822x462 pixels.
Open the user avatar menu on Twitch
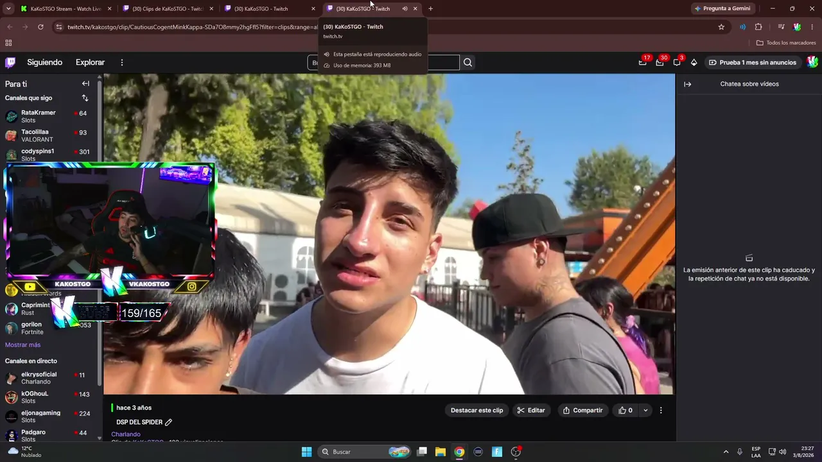tap(812, 62)
